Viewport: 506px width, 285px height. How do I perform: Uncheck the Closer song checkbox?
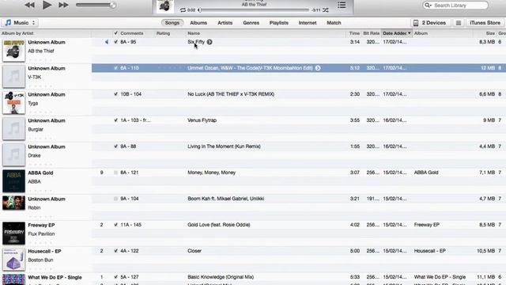tap(116, 251)
